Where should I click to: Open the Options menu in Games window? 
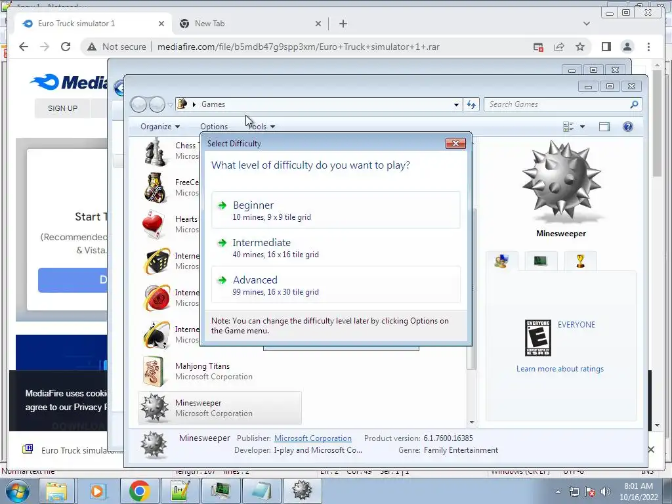[x=214, y=127]
